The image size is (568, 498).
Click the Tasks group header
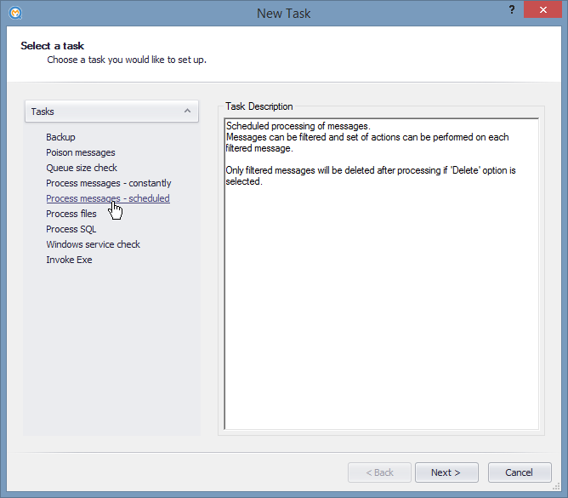click(x=111, y=112)
